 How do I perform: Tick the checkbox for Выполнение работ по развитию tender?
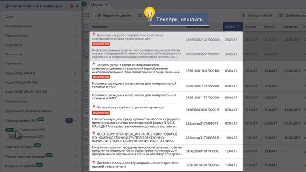(86, 35)
